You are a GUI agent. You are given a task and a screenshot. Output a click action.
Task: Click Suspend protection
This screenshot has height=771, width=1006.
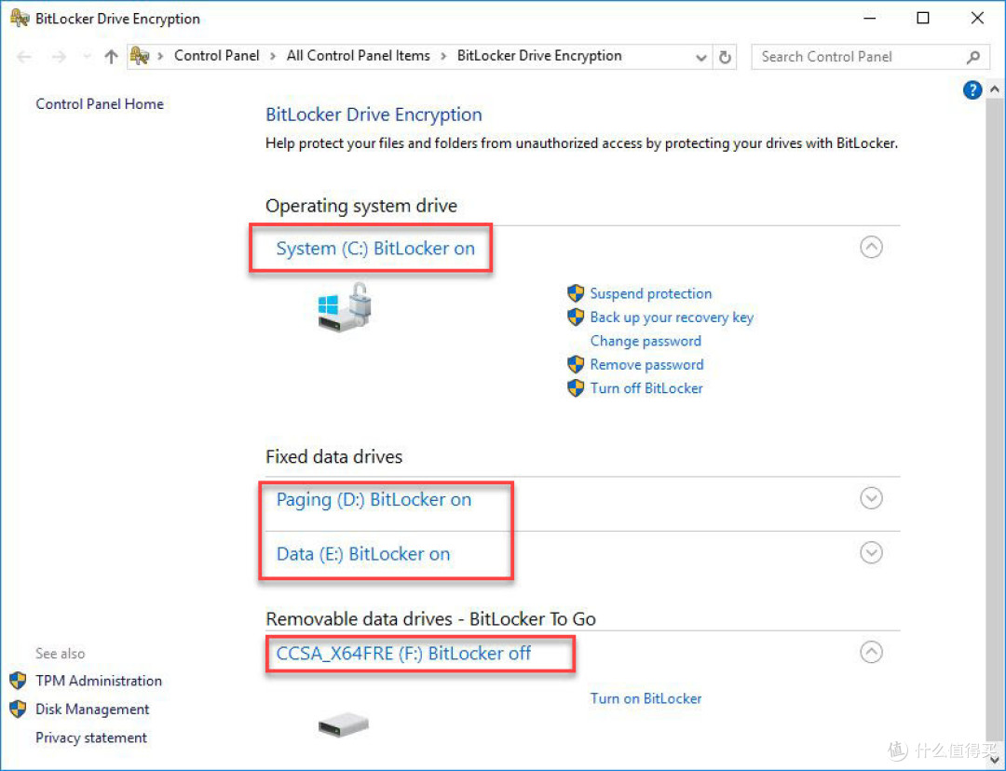[650, 293]
